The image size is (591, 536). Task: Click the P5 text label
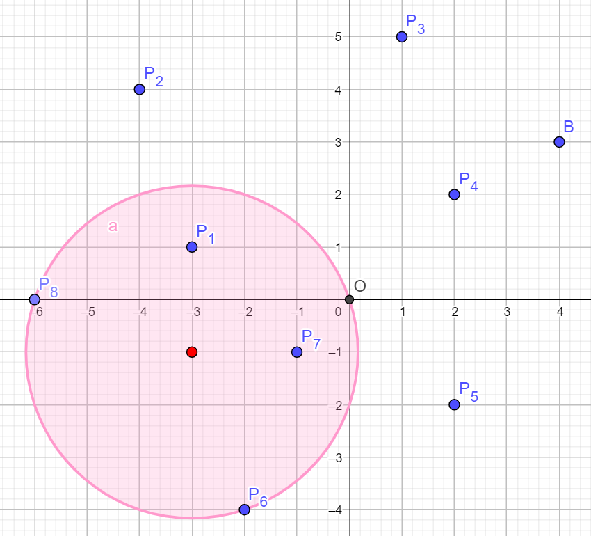click(469, 392)
